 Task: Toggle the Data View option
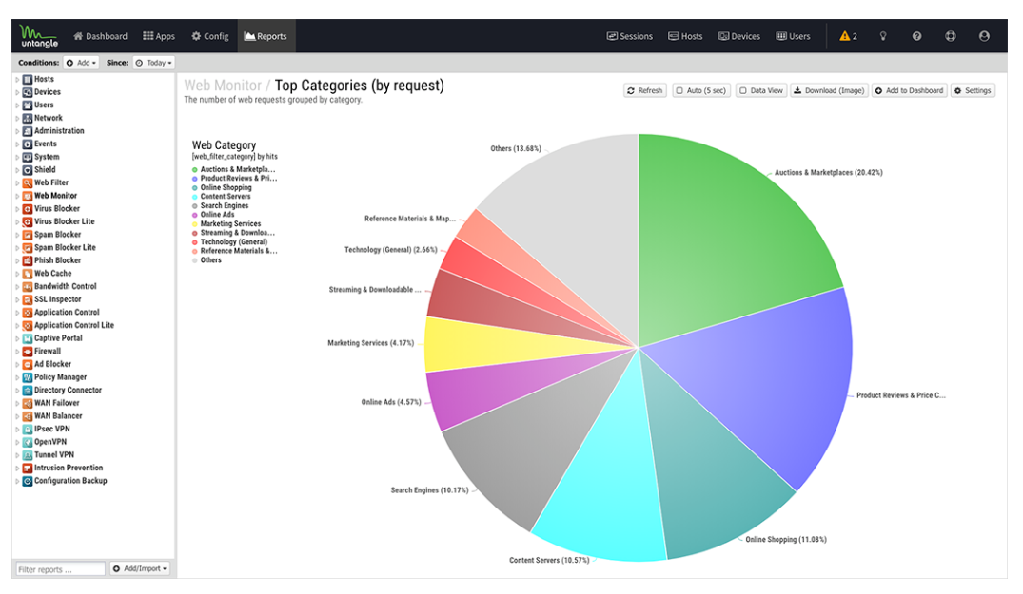pos(761,91)
